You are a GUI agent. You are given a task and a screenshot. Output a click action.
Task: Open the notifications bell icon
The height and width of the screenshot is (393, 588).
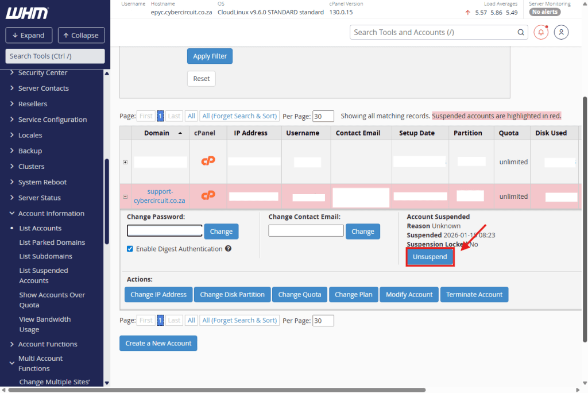[541, 32]
